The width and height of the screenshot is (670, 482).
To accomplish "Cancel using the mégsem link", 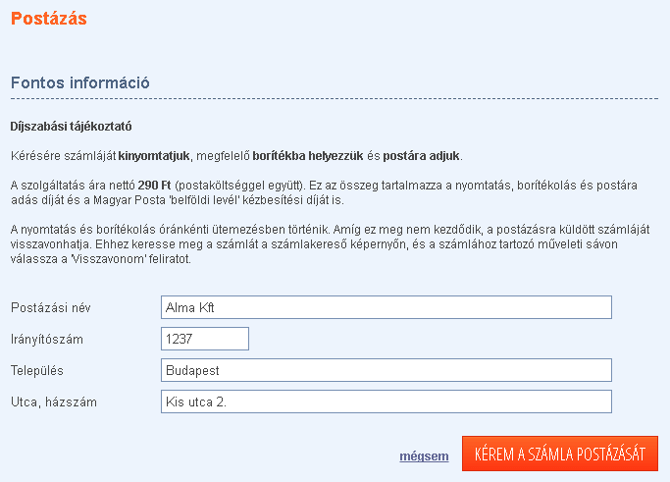I will point(424,456).
